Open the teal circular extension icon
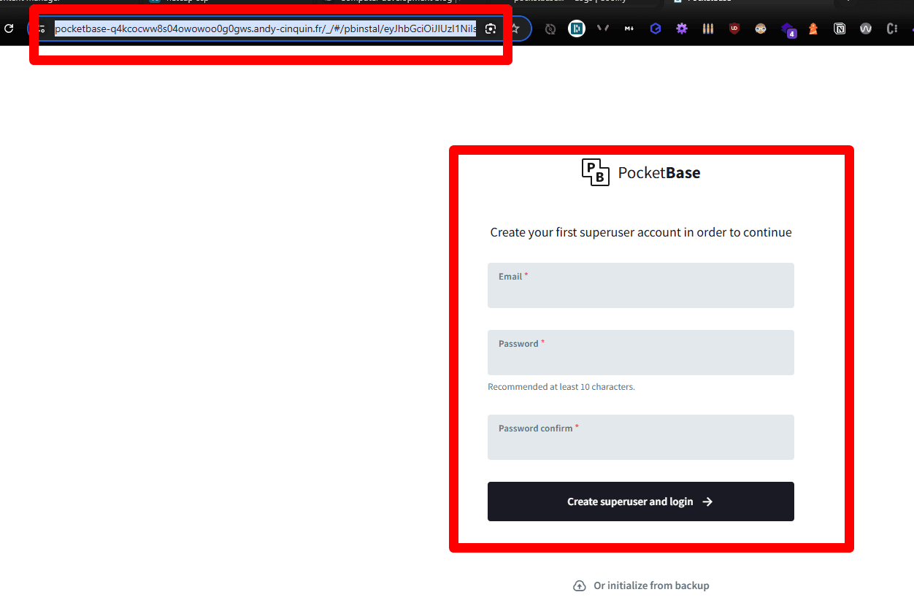This screenshot has width=914, height=611. click(577, 29)
